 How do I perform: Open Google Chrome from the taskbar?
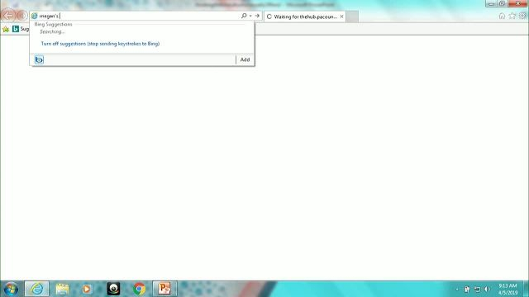[x=139, y=289]
